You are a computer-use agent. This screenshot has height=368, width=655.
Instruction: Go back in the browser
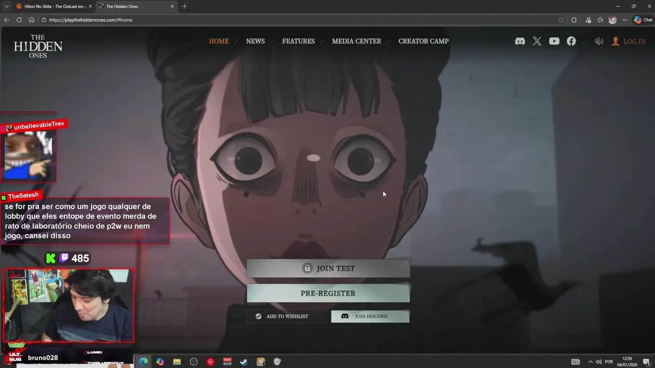point(7,20)
